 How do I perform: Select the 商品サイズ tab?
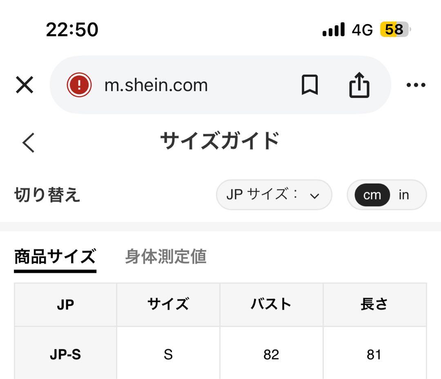55,256
